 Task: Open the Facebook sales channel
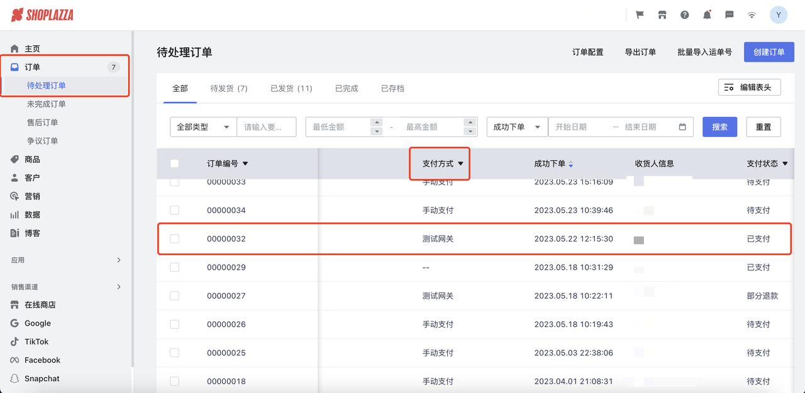click(42, 360)
